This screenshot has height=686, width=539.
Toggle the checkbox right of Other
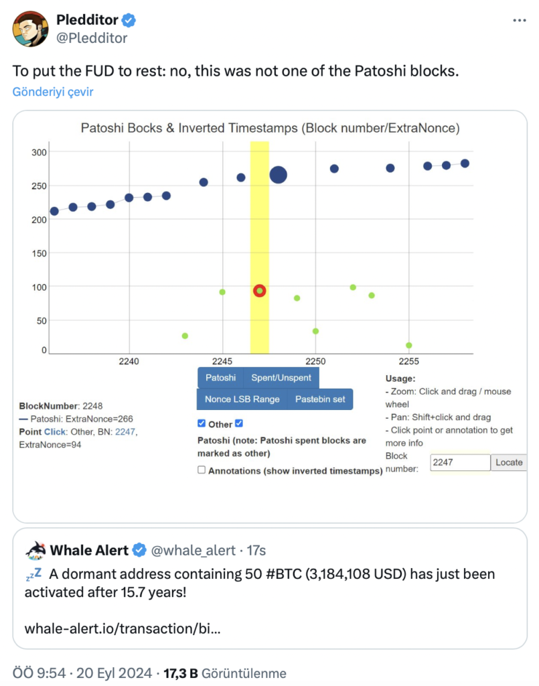(x=239, y=423)
